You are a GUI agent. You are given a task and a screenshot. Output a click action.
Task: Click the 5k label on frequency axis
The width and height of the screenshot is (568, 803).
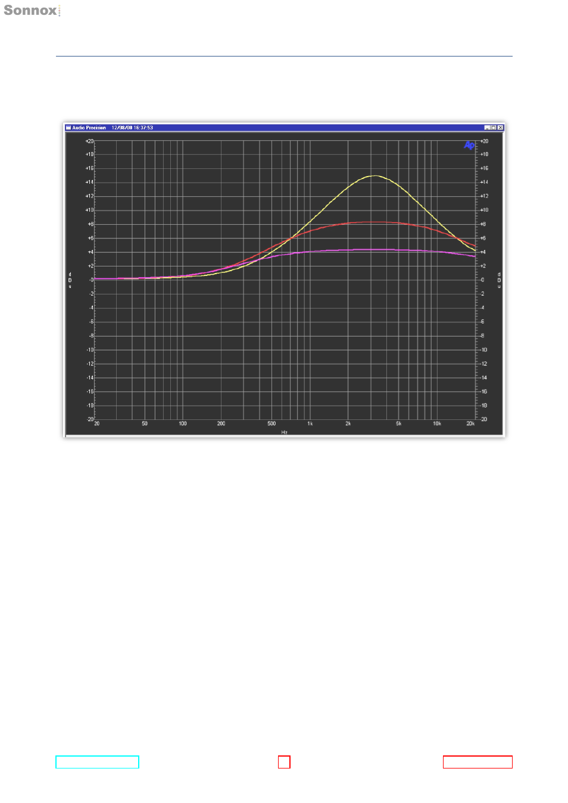[399, 424]
